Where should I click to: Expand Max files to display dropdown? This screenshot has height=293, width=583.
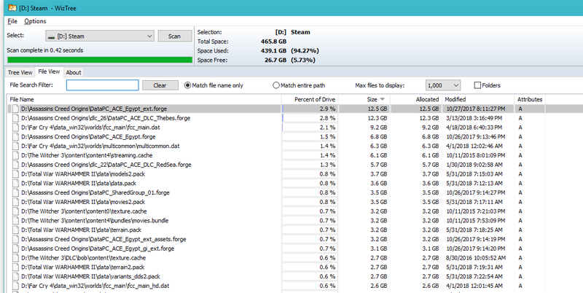[443, 85]
